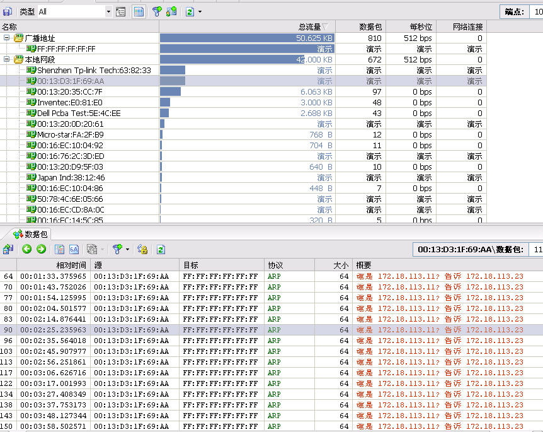Click the add filter funnel icon in top toolbar
This screenshot has width=543, height=432.
tap(157, 11)
